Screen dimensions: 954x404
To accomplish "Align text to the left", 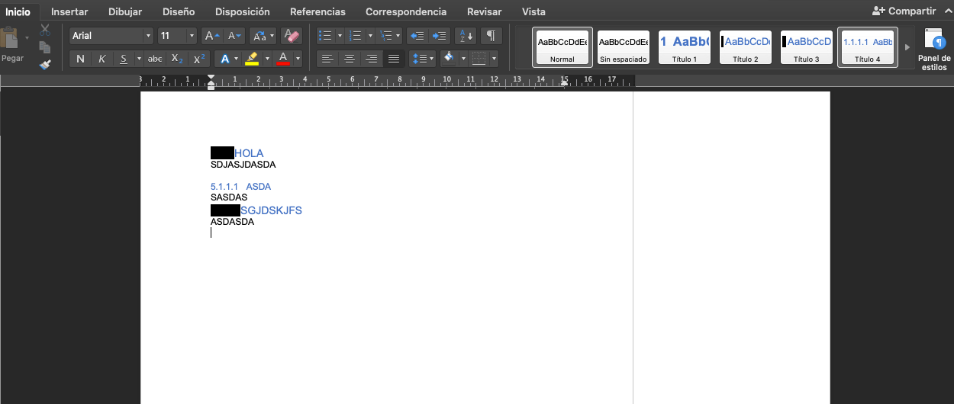I will tap(327, 59).
